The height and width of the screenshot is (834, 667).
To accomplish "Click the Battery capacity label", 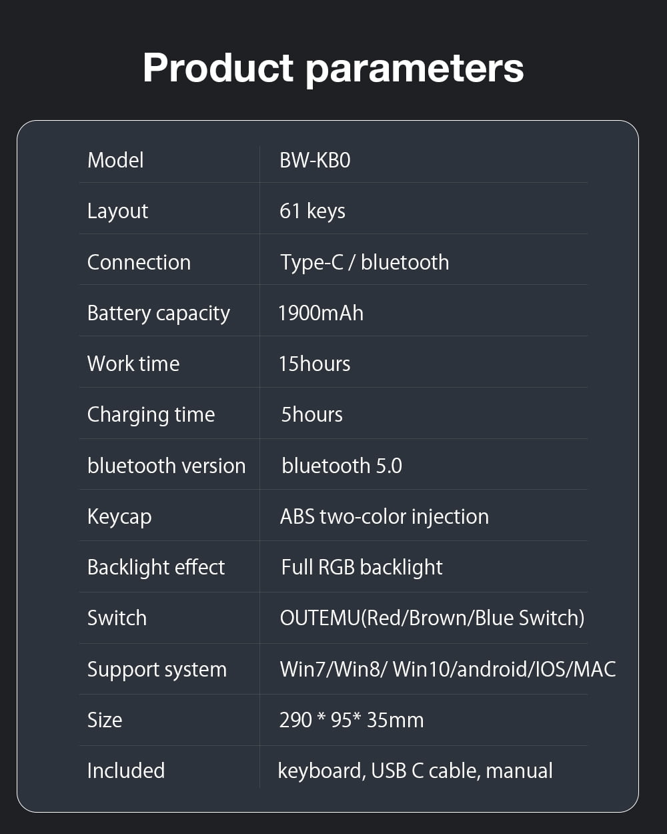I will (158, 313).
